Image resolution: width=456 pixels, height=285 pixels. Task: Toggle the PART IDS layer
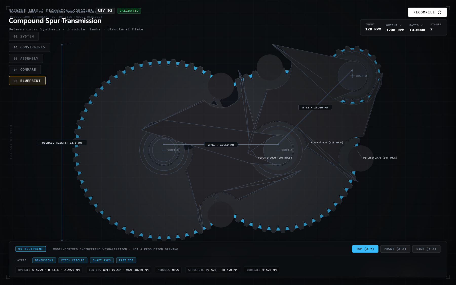click(x=126, y=260)
